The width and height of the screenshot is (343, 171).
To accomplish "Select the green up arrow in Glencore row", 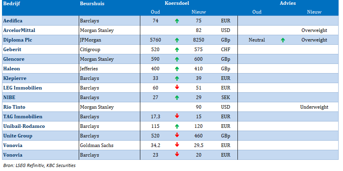I will coord(177,59).
